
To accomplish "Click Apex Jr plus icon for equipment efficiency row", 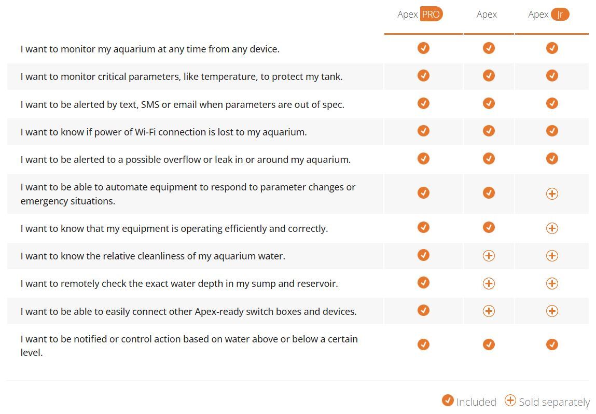I will coord(552,228).
